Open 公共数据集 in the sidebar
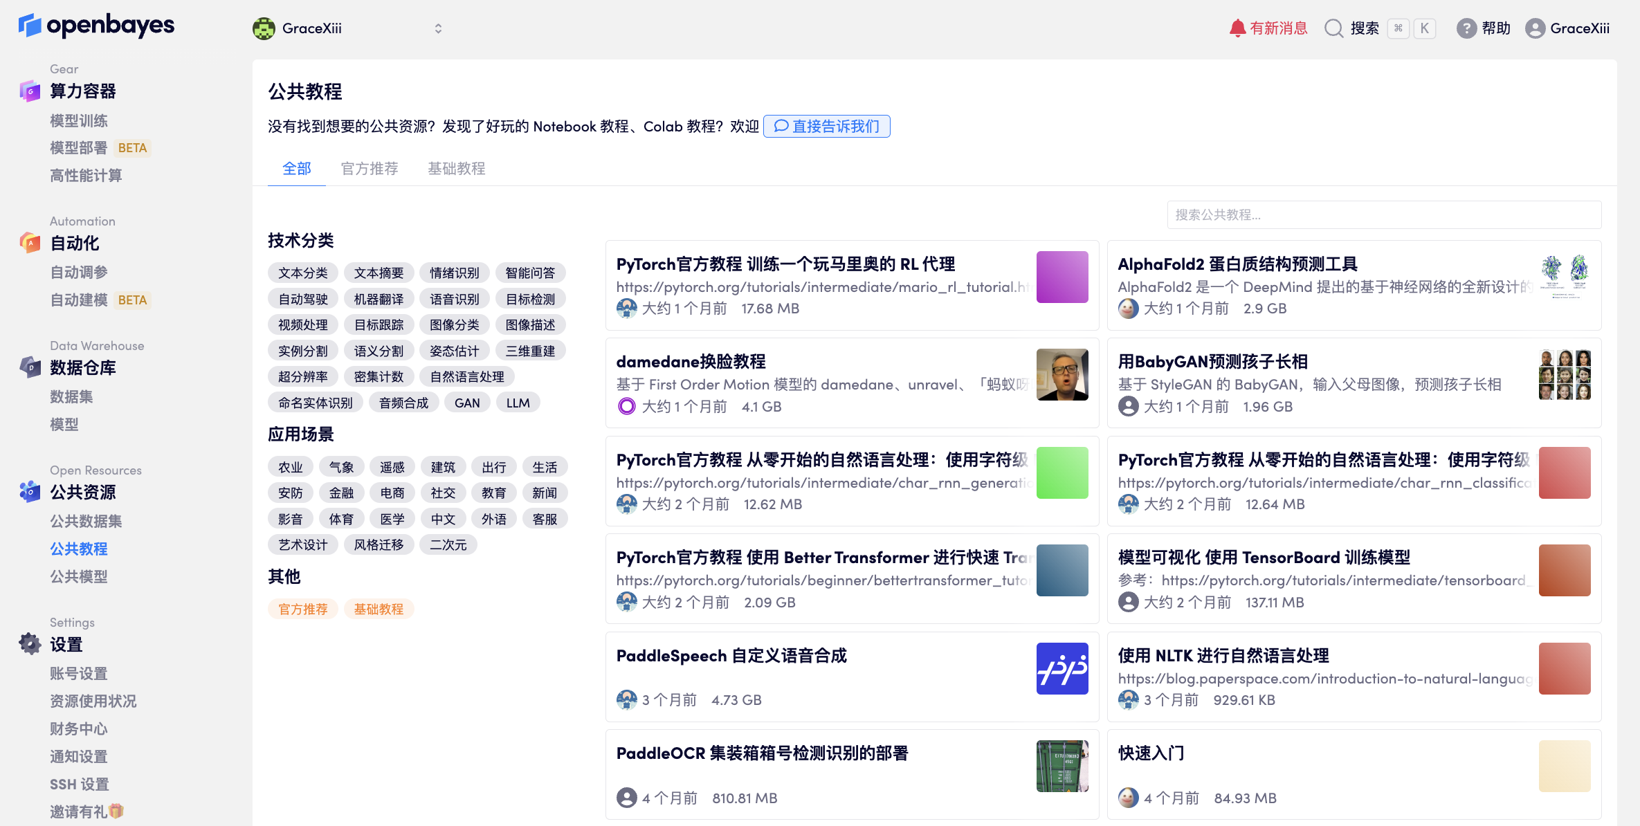This screenshot has height=826, width=1640. [86, 522]
